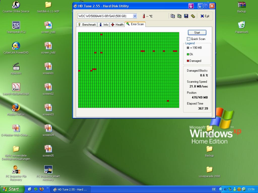
Task: Select screen05 image file
Action: 48,151
